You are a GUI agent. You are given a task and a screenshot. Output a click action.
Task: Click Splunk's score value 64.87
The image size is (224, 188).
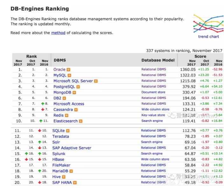(190, 154)
